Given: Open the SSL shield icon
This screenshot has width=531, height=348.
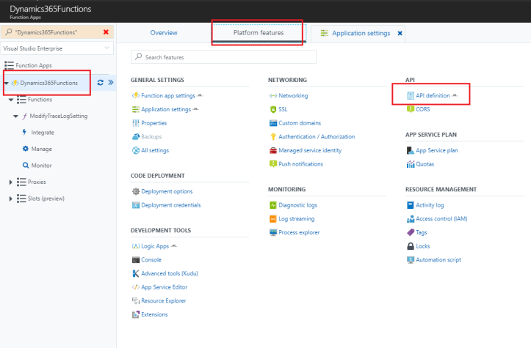Looking at the screenshot, I should click(x=272, y=109).
